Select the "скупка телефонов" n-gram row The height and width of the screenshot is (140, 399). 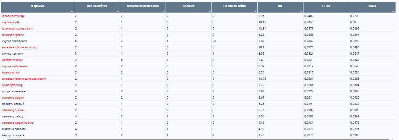tap(14, 41)
